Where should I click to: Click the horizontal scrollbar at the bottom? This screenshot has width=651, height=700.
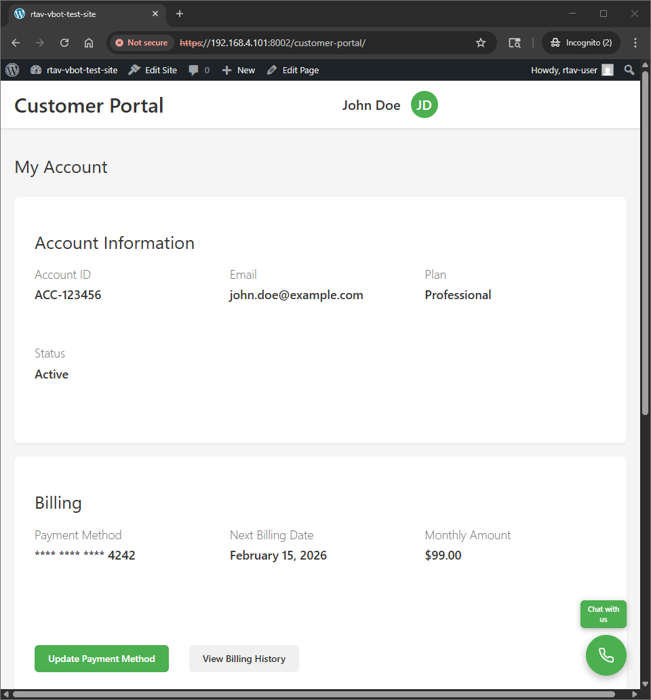click(312, 694)
